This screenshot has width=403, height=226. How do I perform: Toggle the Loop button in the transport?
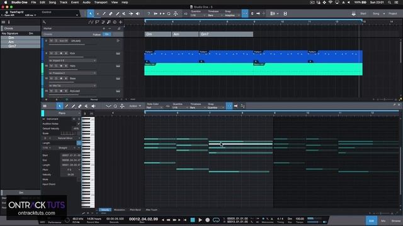coord(216,220)
